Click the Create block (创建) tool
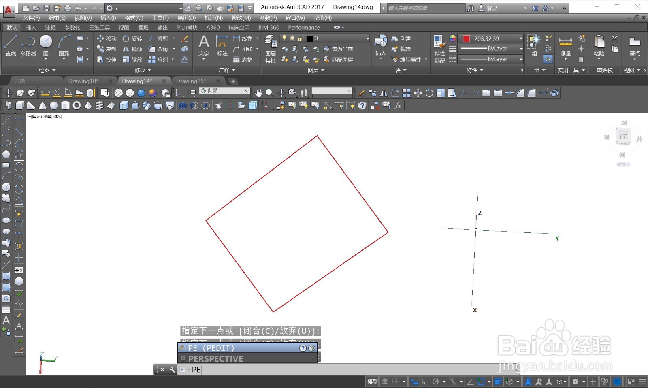The image size is (648, 388). coord(401,38)
